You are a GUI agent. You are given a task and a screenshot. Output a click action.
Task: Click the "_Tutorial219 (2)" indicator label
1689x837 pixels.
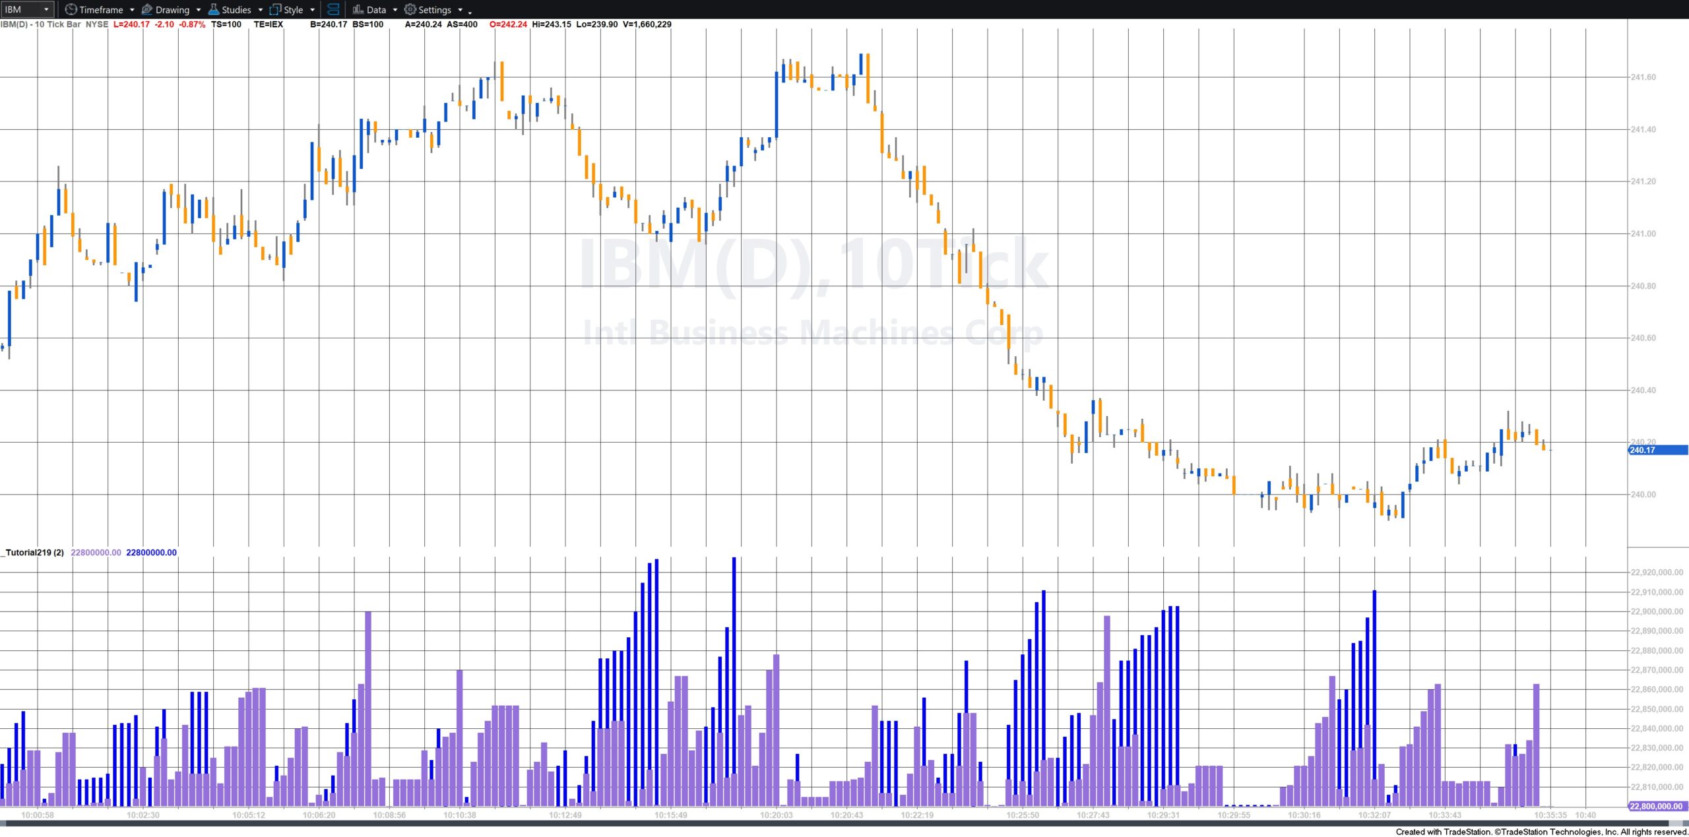click(32, 553)
